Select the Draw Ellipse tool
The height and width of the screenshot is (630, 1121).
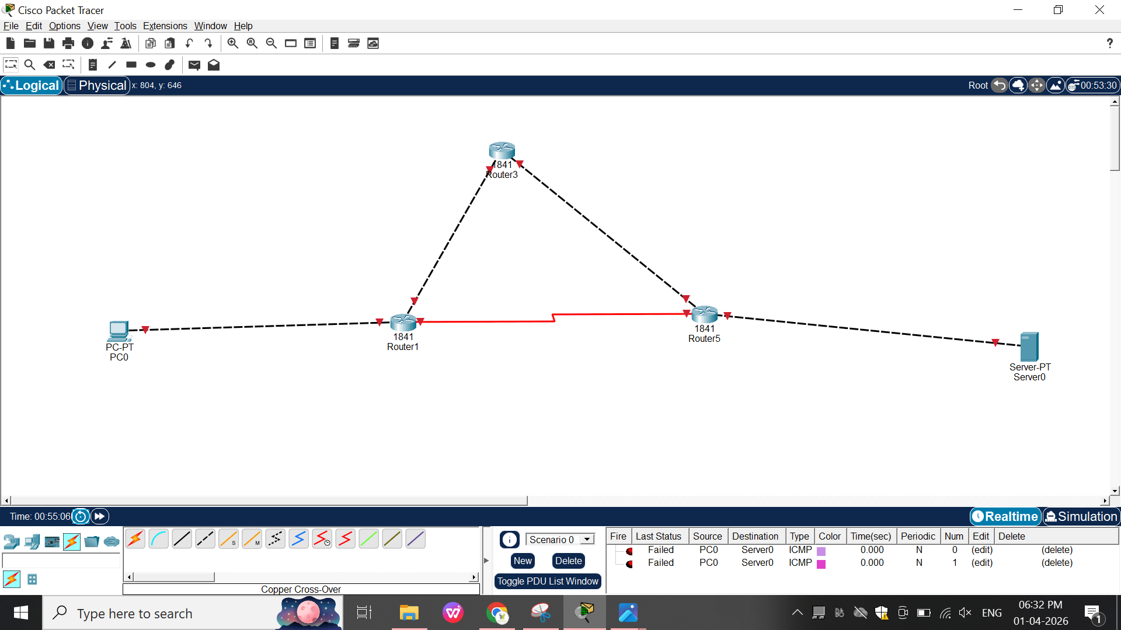pos(151,65)
